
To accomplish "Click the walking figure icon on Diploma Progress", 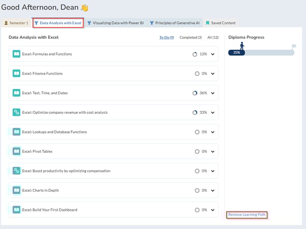I will [x=242, y=46].
